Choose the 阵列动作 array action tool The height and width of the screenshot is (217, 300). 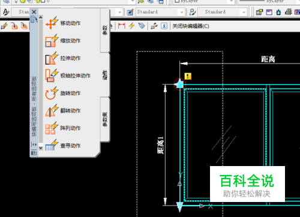[x=63, y=128]
